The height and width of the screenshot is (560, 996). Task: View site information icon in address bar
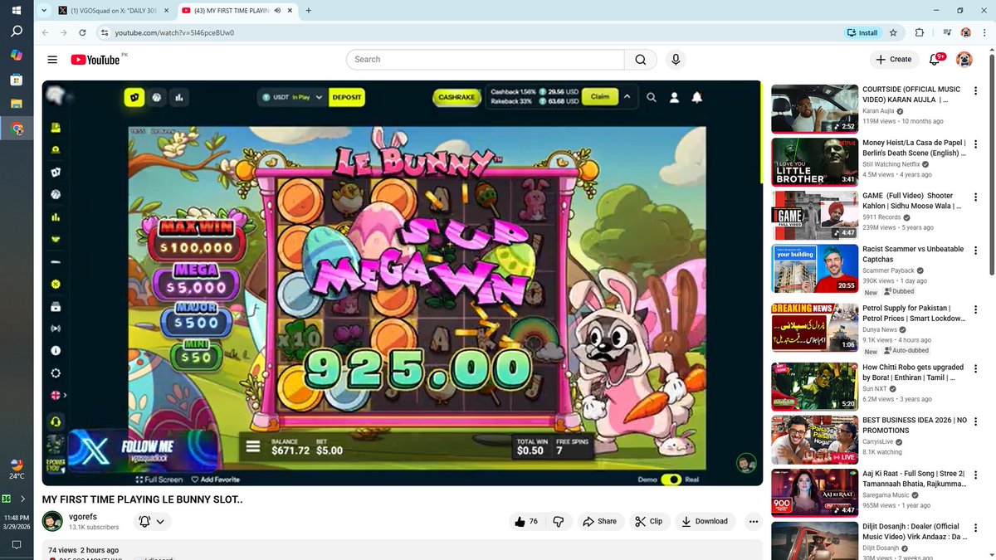point(104,32)
